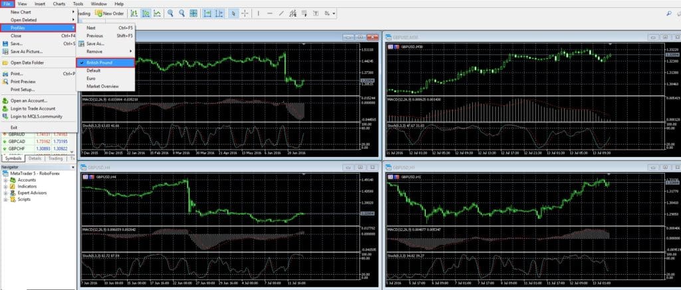Screen dimensions: 681x290
Task: Choose Login to MQL5.community
Action: (x=39, y=116)
